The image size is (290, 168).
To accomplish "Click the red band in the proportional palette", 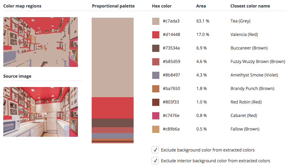I will coord(113,108).
